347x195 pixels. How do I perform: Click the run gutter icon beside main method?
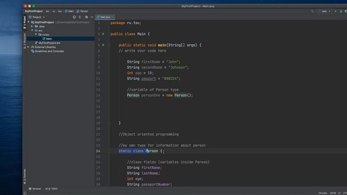pos(104,45)
